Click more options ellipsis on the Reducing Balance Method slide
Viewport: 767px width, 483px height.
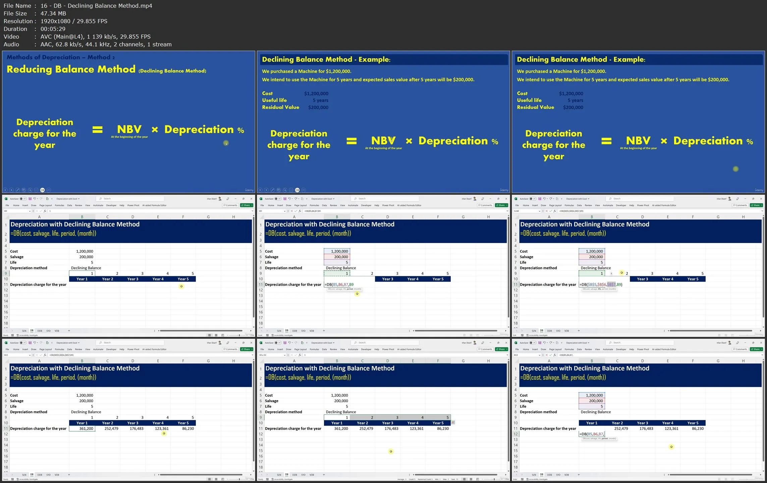point(49,190)
